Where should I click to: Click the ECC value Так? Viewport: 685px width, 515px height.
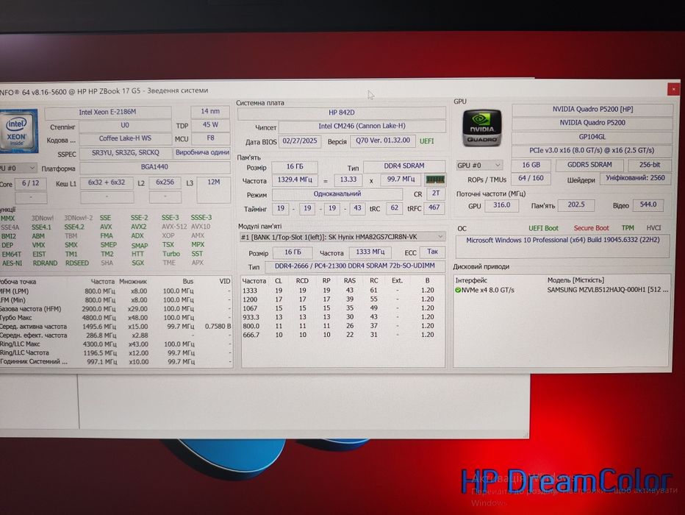point(432,252)
